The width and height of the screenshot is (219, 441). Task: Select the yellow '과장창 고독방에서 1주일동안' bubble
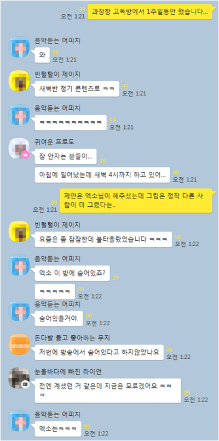[x=151, y=12]
